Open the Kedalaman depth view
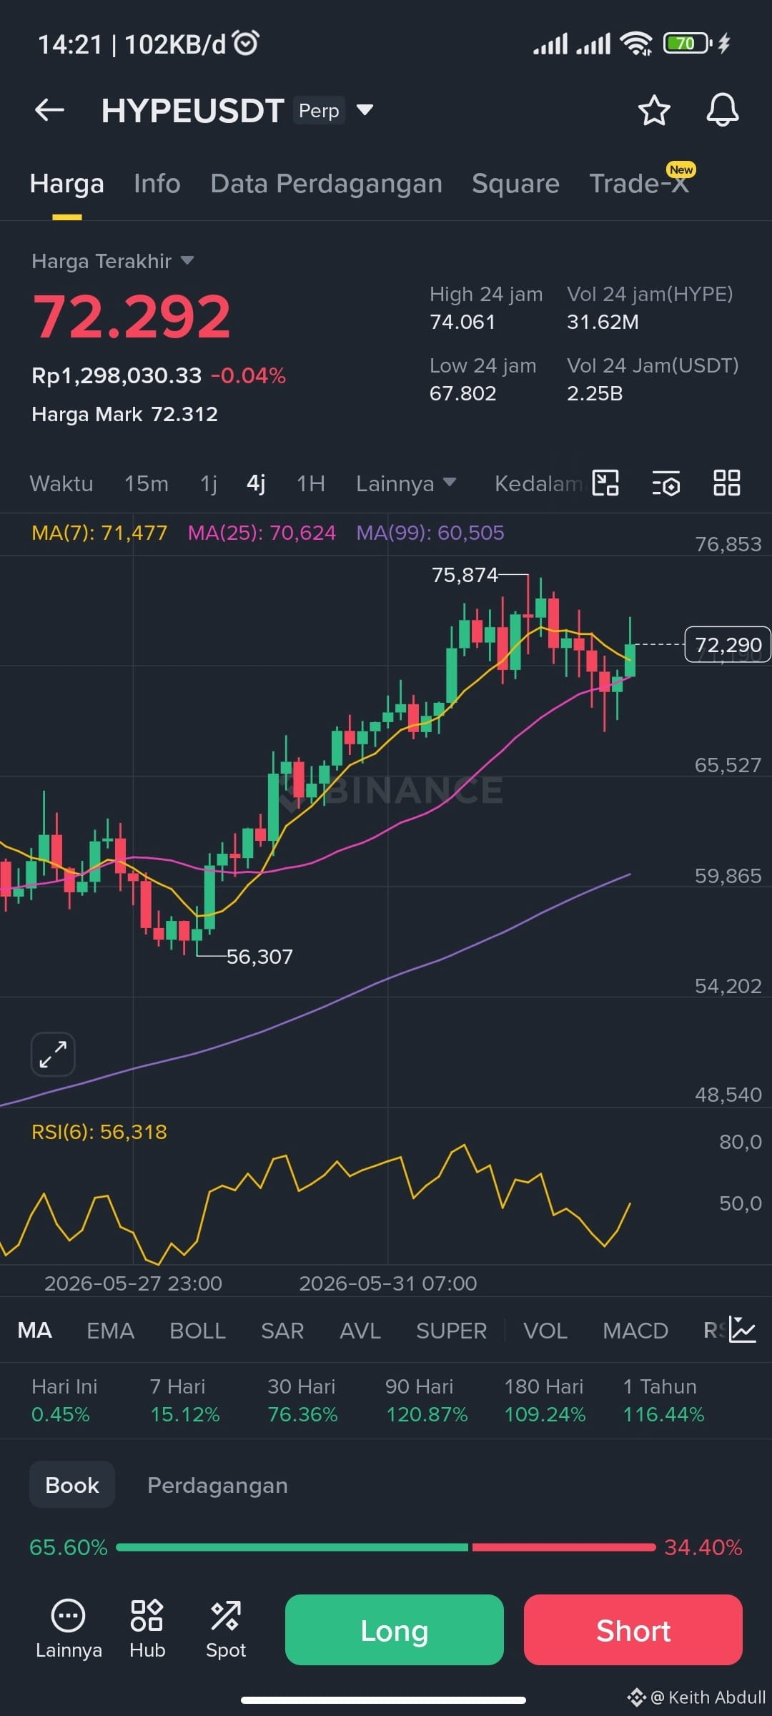This screenshot has width=772, height=1716. click(538, 483)
